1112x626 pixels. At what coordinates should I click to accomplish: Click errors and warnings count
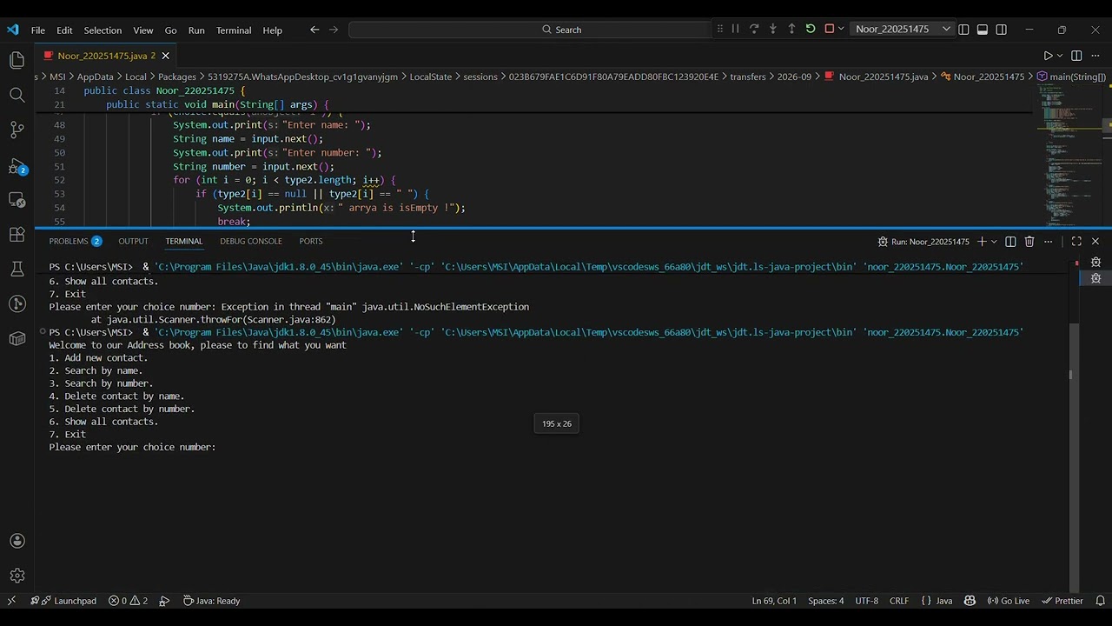pos(128,601)
